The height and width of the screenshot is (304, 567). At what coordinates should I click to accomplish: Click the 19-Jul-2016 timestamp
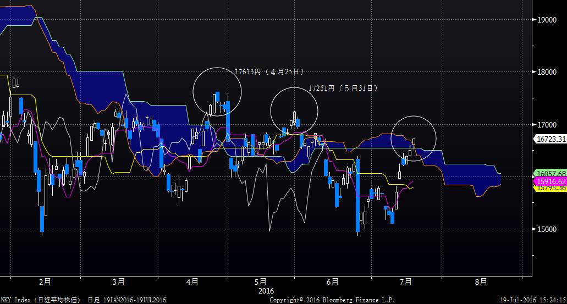coord(533,300)
